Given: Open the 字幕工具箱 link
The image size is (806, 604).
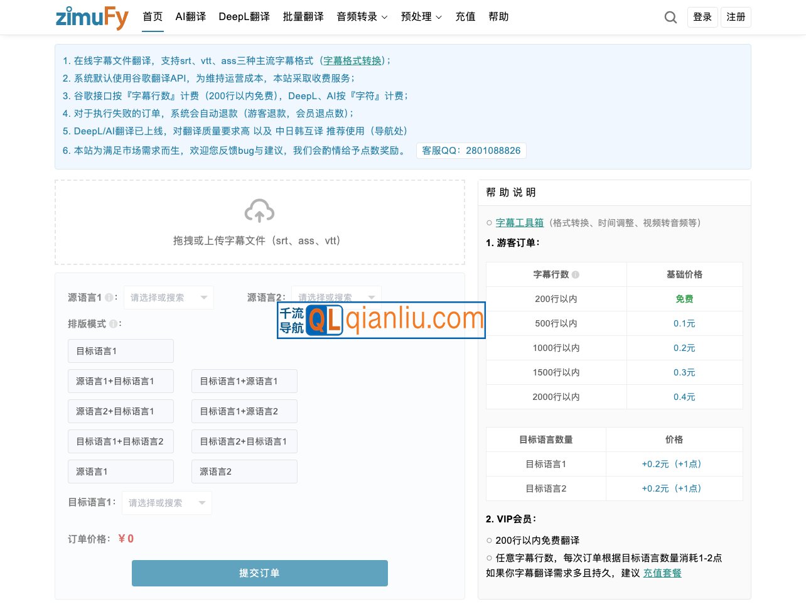Looking at the screenshot, I should coord(519,222).
